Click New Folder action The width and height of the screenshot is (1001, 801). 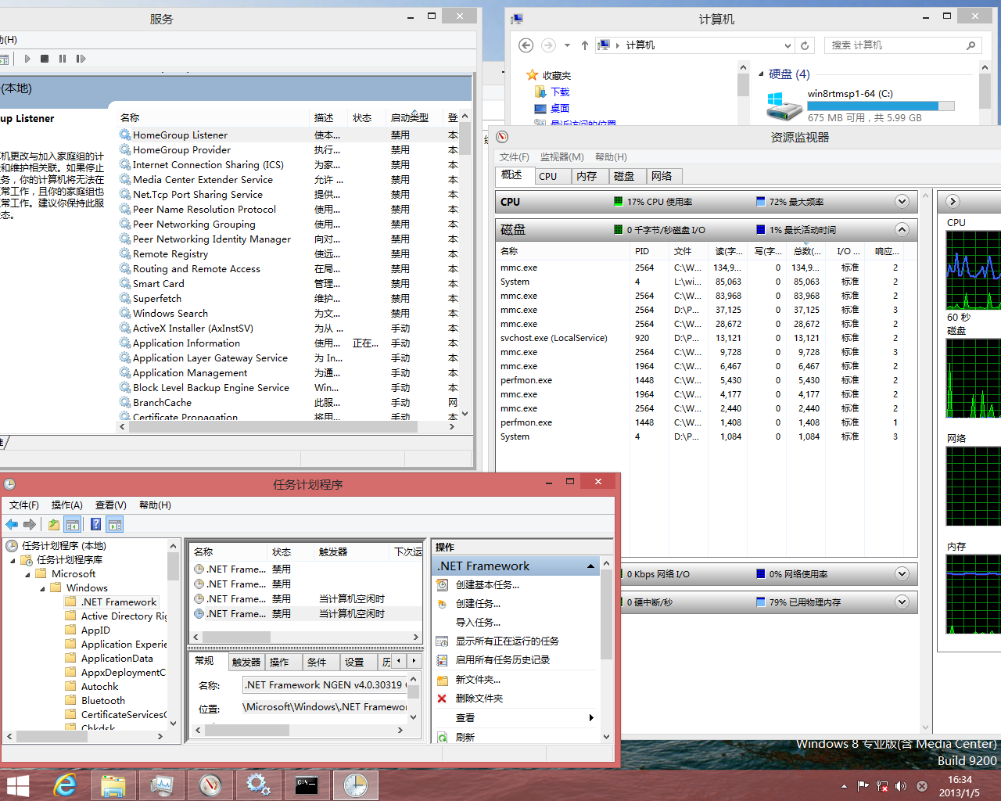pos(478,680)
